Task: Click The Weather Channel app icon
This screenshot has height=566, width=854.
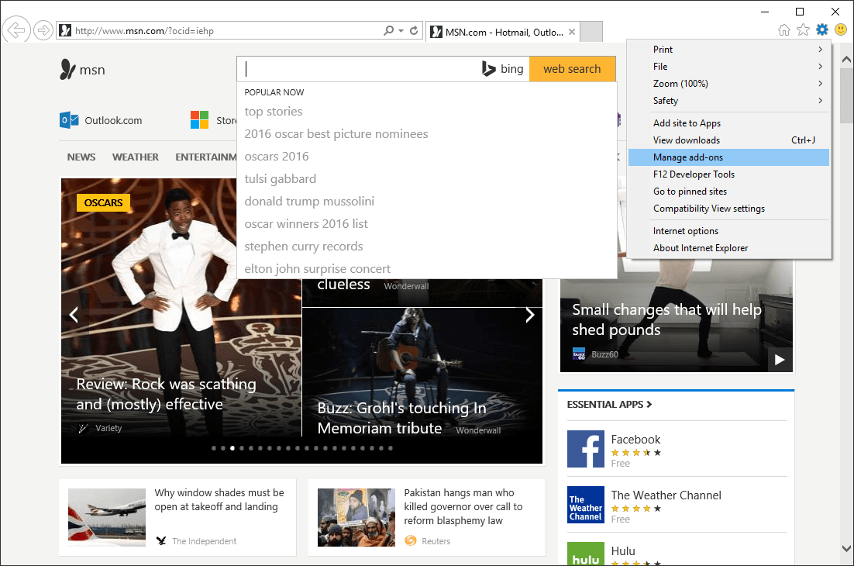Action: pyautogui.click(x=586, y=505)
